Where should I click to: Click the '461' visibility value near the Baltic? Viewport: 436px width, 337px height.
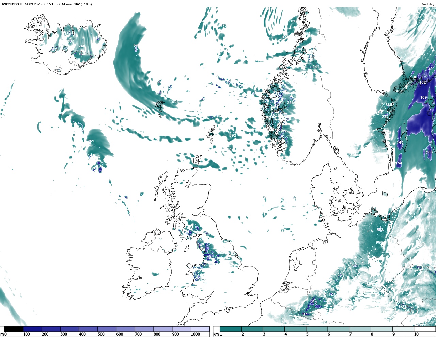point(399,91)
